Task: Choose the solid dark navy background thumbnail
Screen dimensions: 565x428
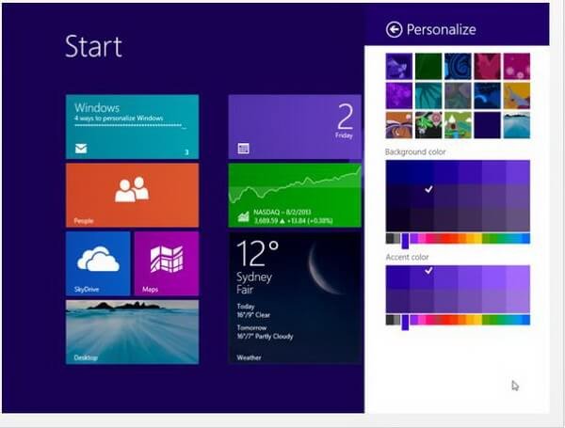Action: (487, 125)
